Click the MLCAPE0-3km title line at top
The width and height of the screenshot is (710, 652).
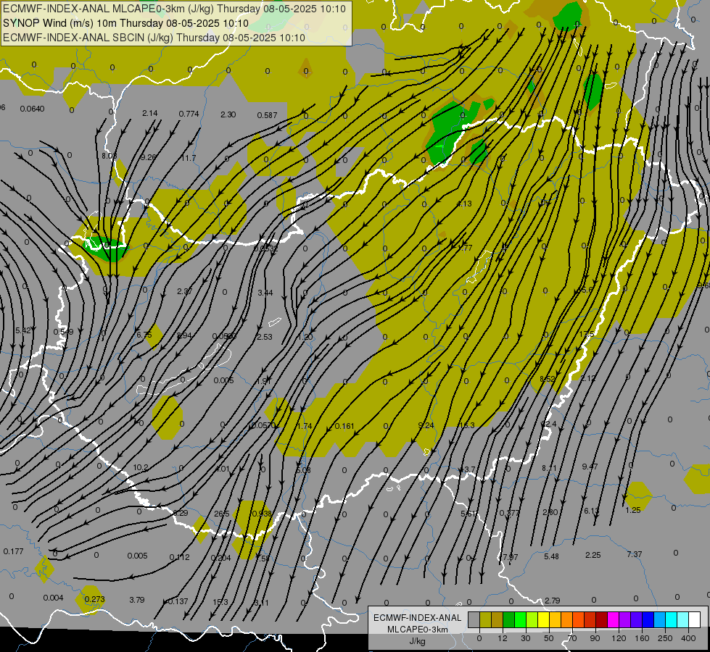(174, 9)
